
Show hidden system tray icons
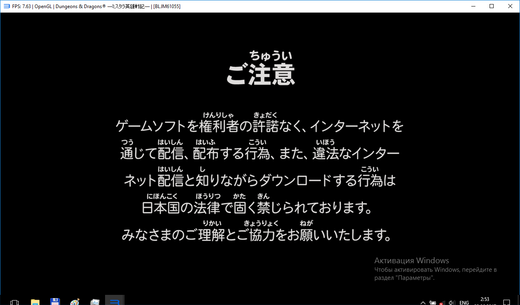coord(423,303)
